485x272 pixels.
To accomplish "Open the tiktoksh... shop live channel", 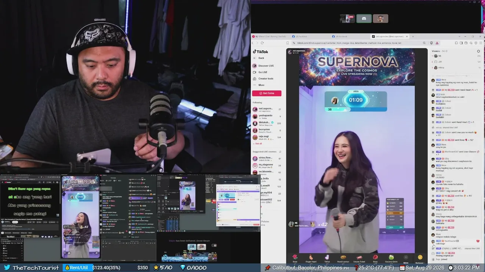I will 266,123.
